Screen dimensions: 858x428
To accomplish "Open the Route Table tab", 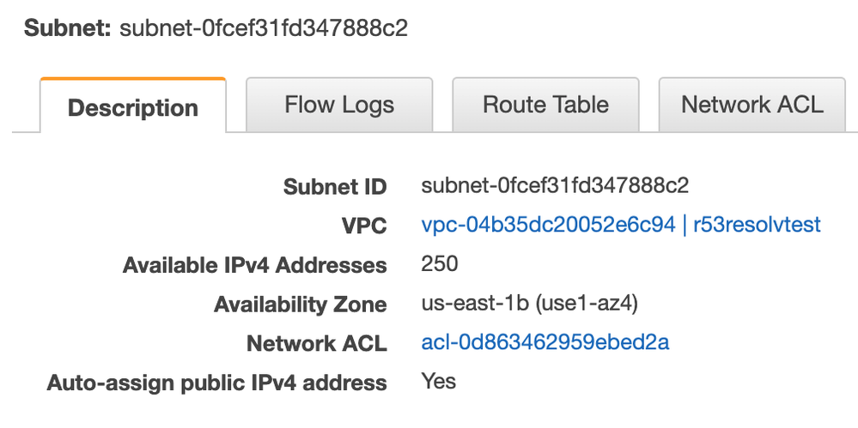I will click(545, 105).
